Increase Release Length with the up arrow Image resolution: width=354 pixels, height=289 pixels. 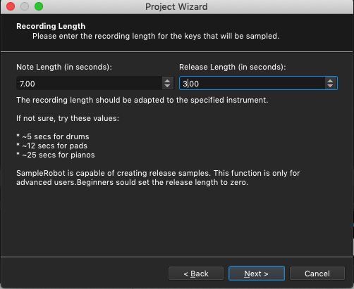click(330, 81)
